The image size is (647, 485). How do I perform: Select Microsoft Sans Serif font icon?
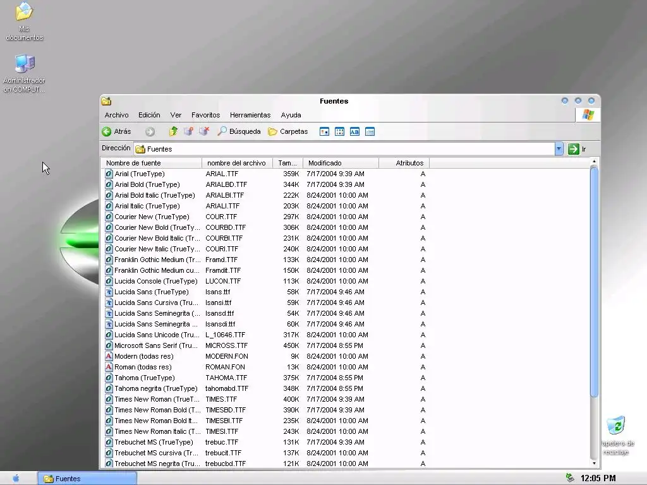[109, 345]
